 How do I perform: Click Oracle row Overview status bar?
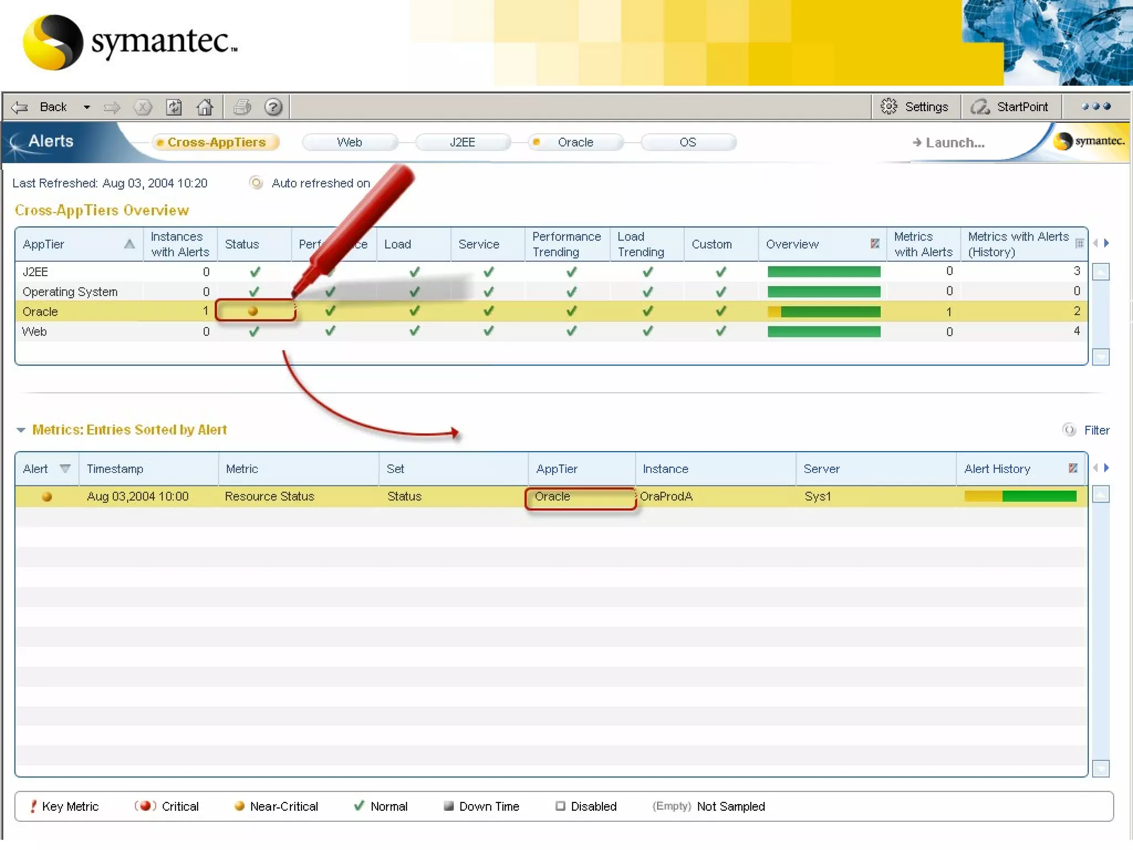point(823,312)
